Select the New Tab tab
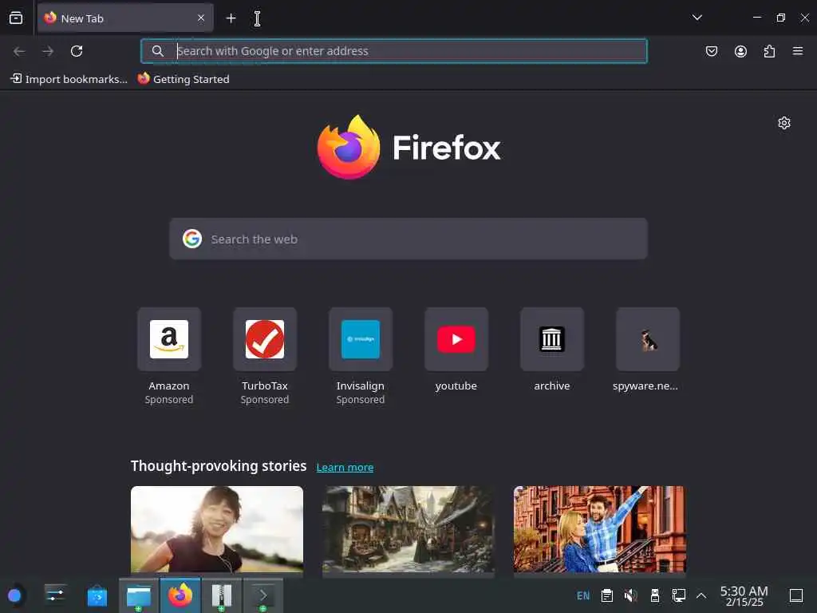Image resolution: width=817 pixels, height=613 pixels. pyautogui.click(x=125, y=18)
